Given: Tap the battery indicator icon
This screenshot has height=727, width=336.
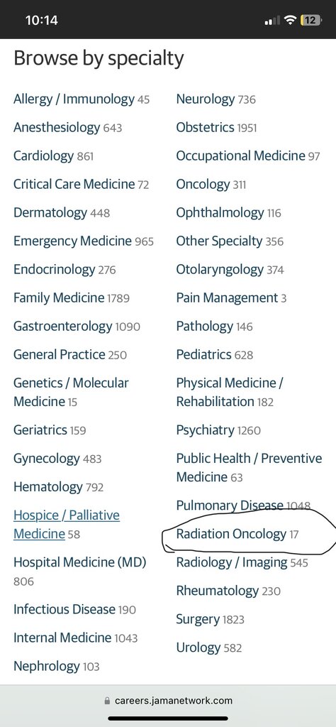Looking at the screenshot, I should tap(311, 20).
